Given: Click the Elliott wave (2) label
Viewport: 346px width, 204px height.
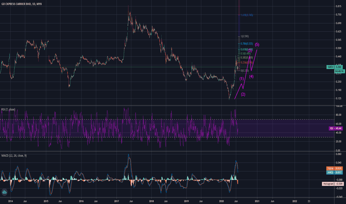Looking at the screenshot, I should pyautogui.click(x=243, y=94).
